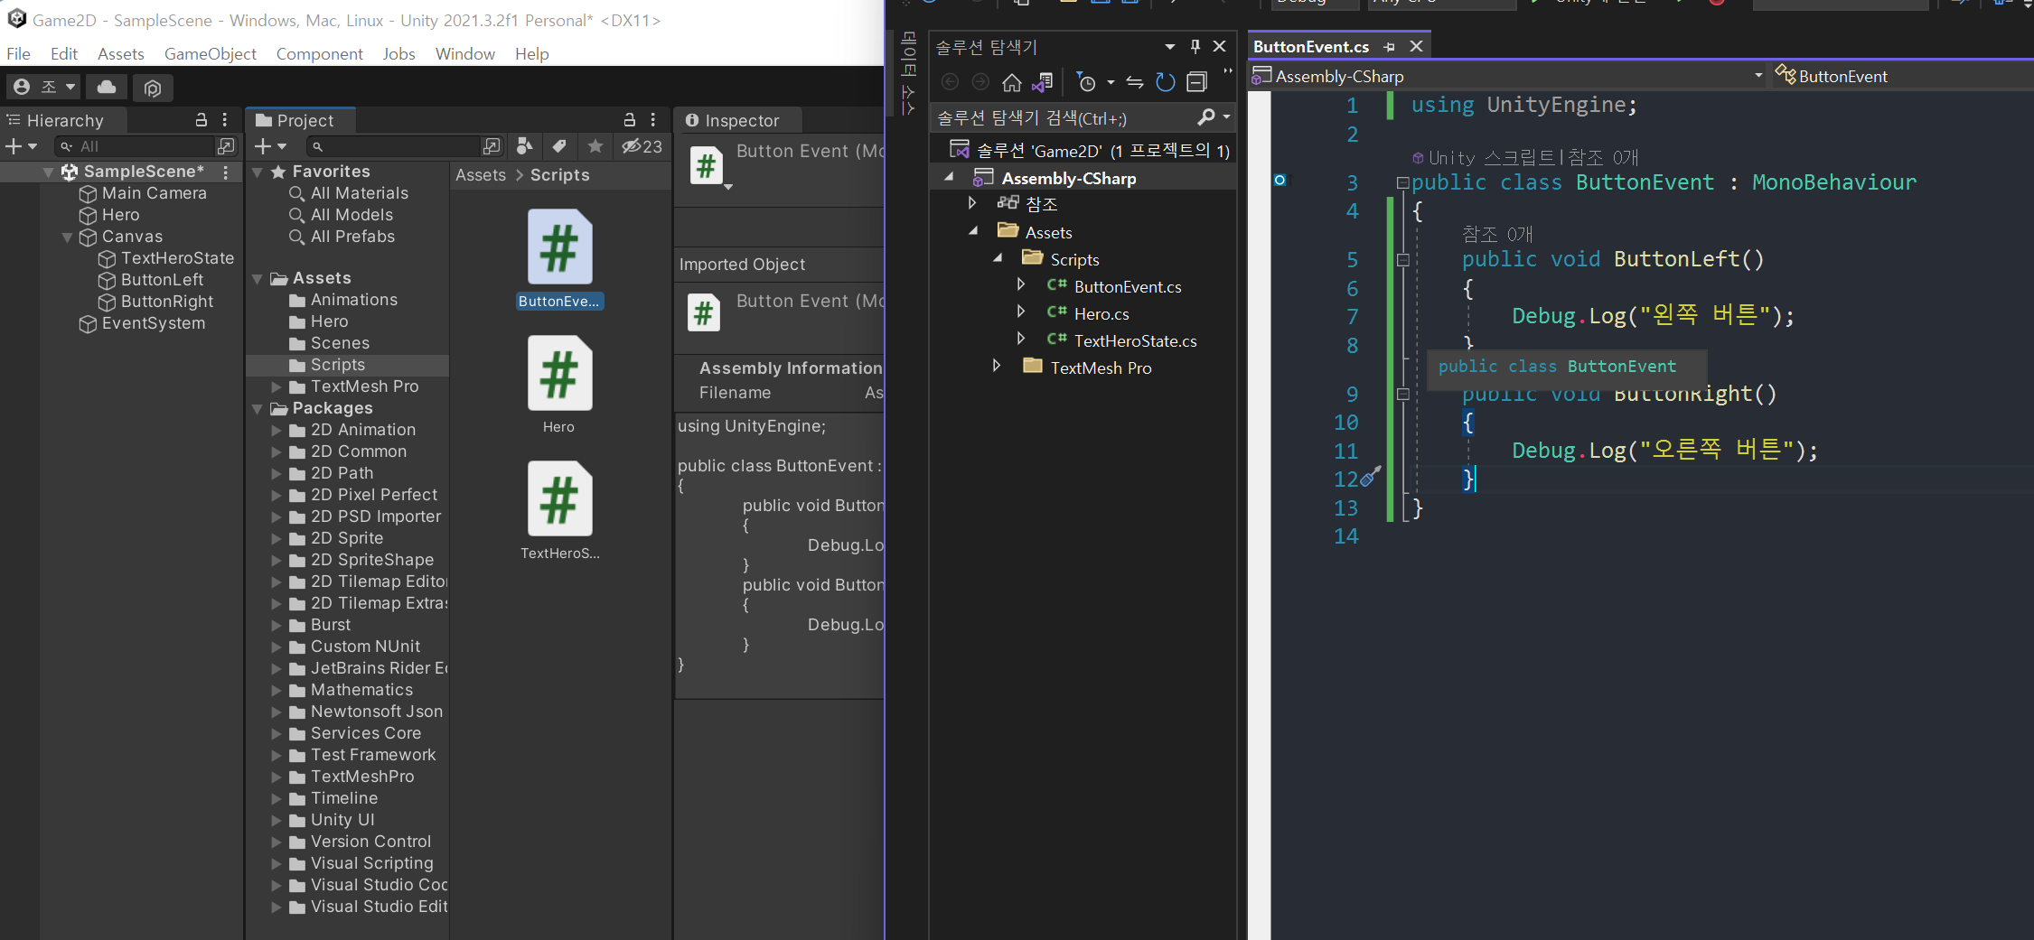The width and height of the screenshot is (2034, 940).
Task: Open Project search in window icon
Action: point(492,146)
